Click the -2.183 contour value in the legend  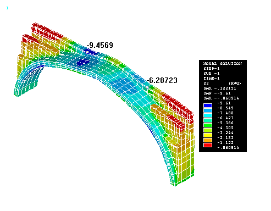point(225,137)
